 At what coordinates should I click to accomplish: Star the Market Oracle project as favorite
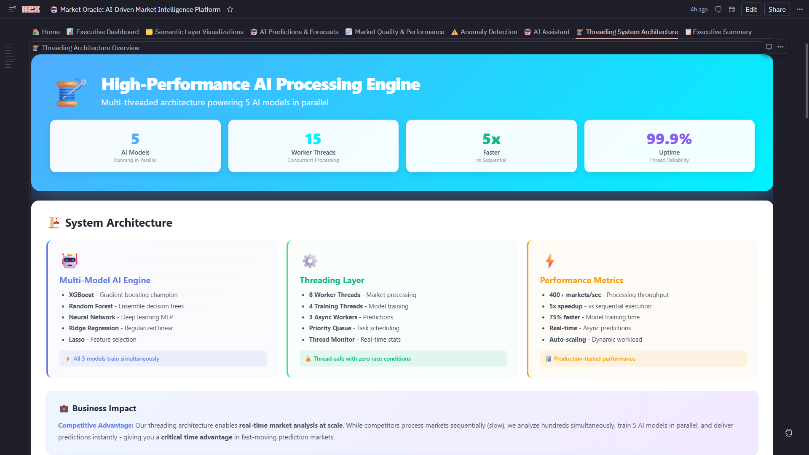[230, 9]
